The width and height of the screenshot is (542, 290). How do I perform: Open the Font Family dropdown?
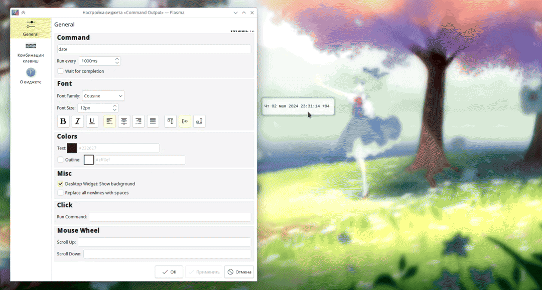pyautogui.click(x=103, y=96)
